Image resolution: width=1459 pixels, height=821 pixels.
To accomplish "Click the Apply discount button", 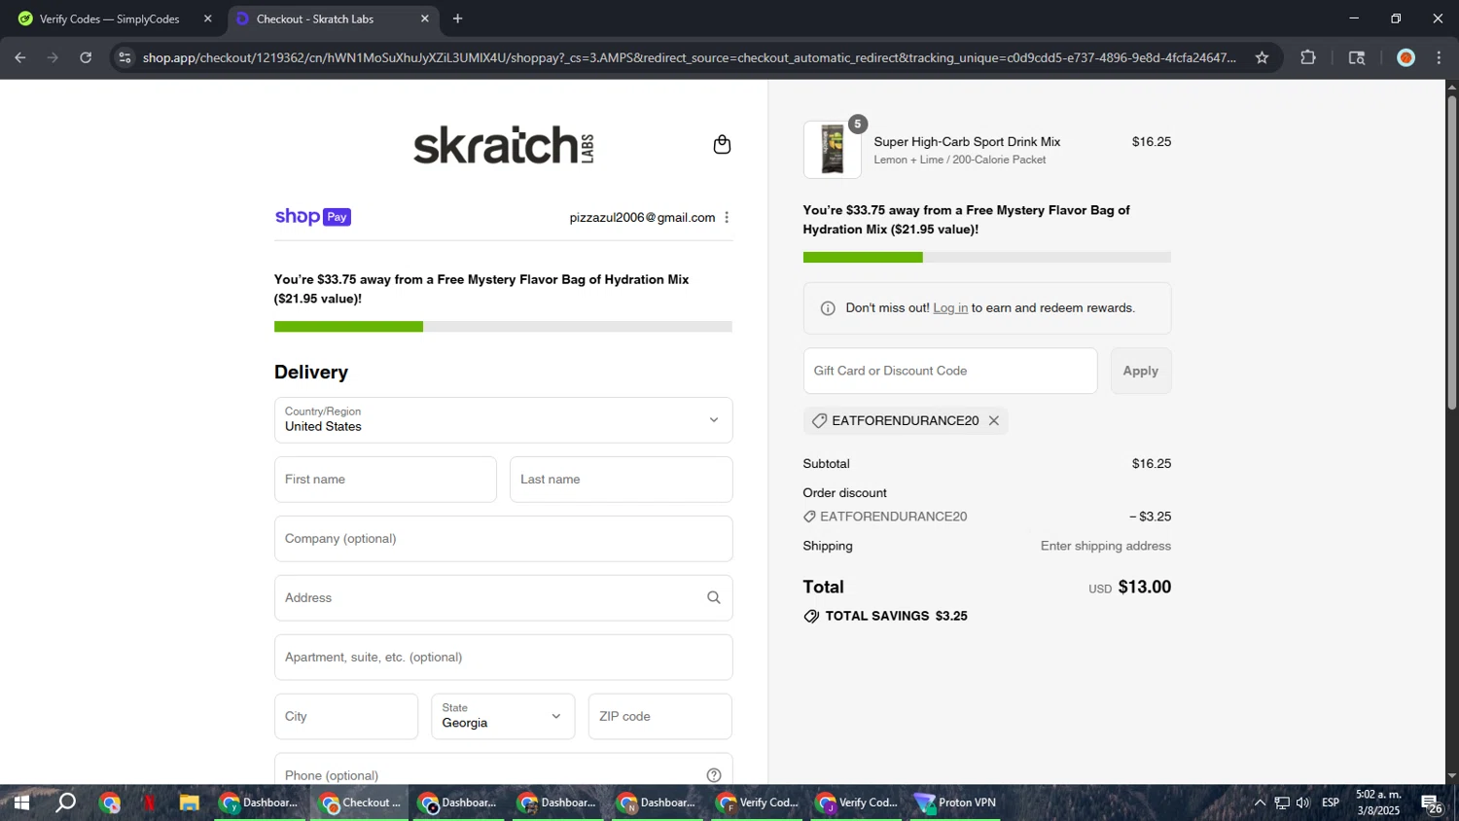I will [x=1140, y=371].
